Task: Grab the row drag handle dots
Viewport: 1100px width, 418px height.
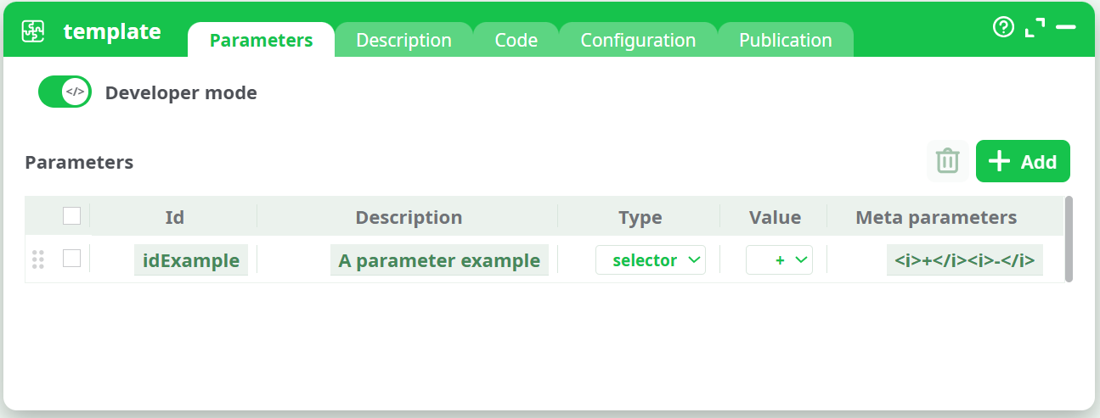Action: click(x=37, y=259)
